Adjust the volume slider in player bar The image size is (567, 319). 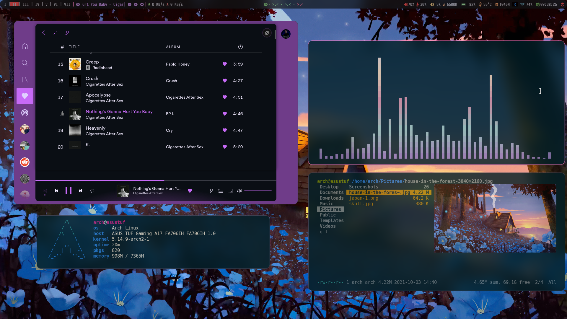click(x=258, y=191)
